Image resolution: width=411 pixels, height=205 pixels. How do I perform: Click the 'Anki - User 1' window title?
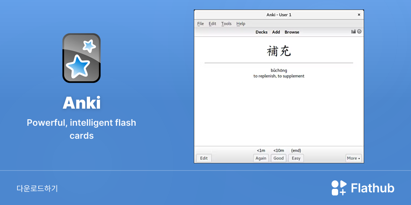tap(279, 15)
